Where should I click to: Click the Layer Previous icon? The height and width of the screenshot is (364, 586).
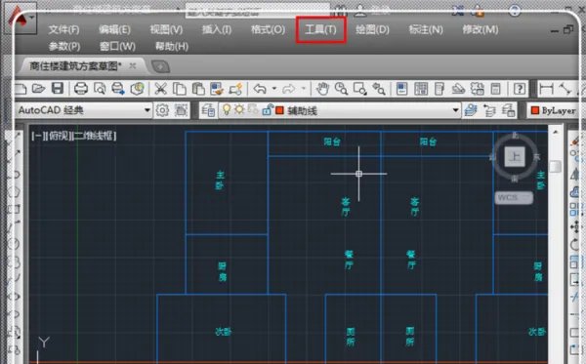tap(489, 110)
